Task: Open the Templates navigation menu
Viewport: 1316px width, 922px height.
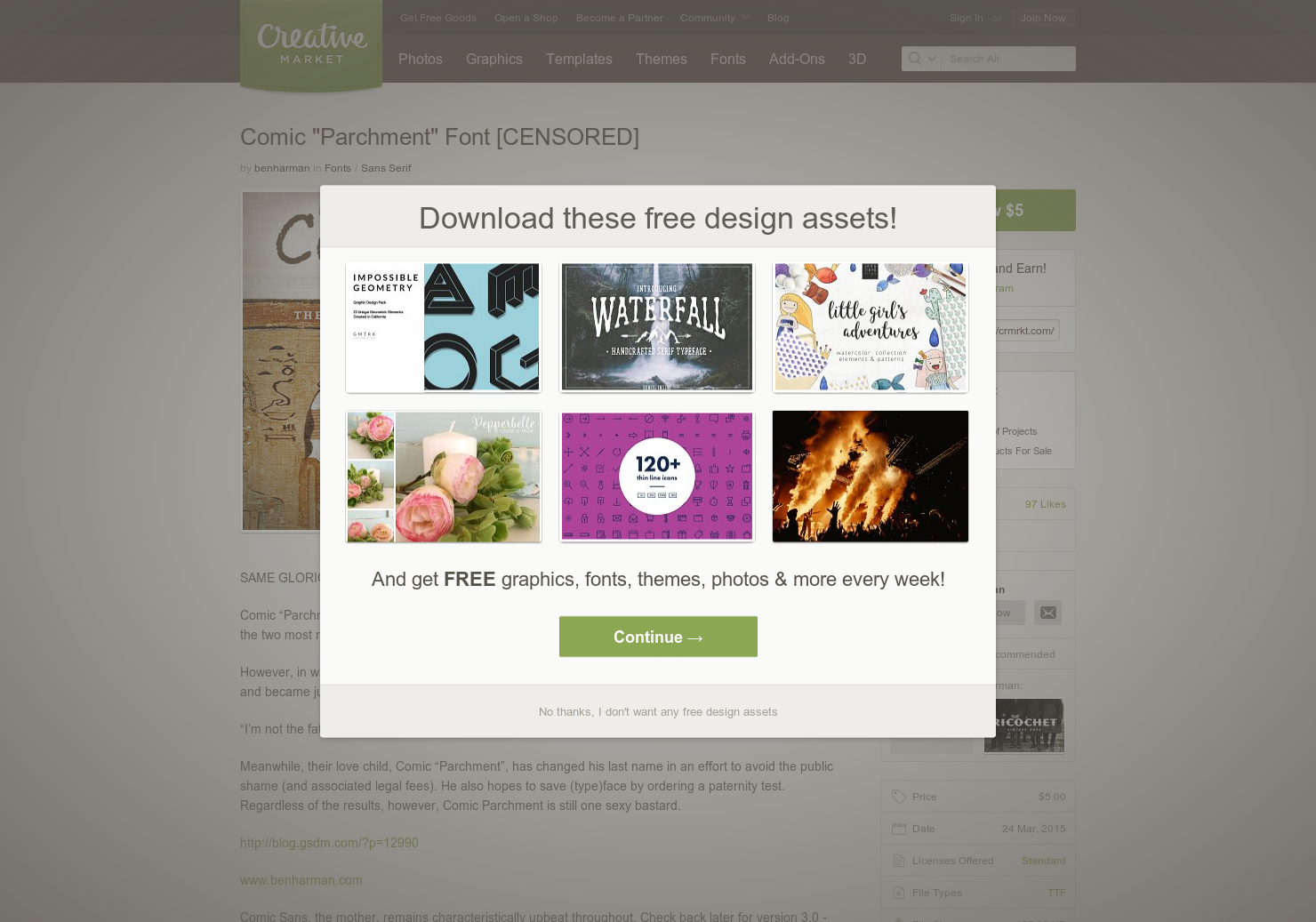Action: pyautogui.click(x=579, y=59)
